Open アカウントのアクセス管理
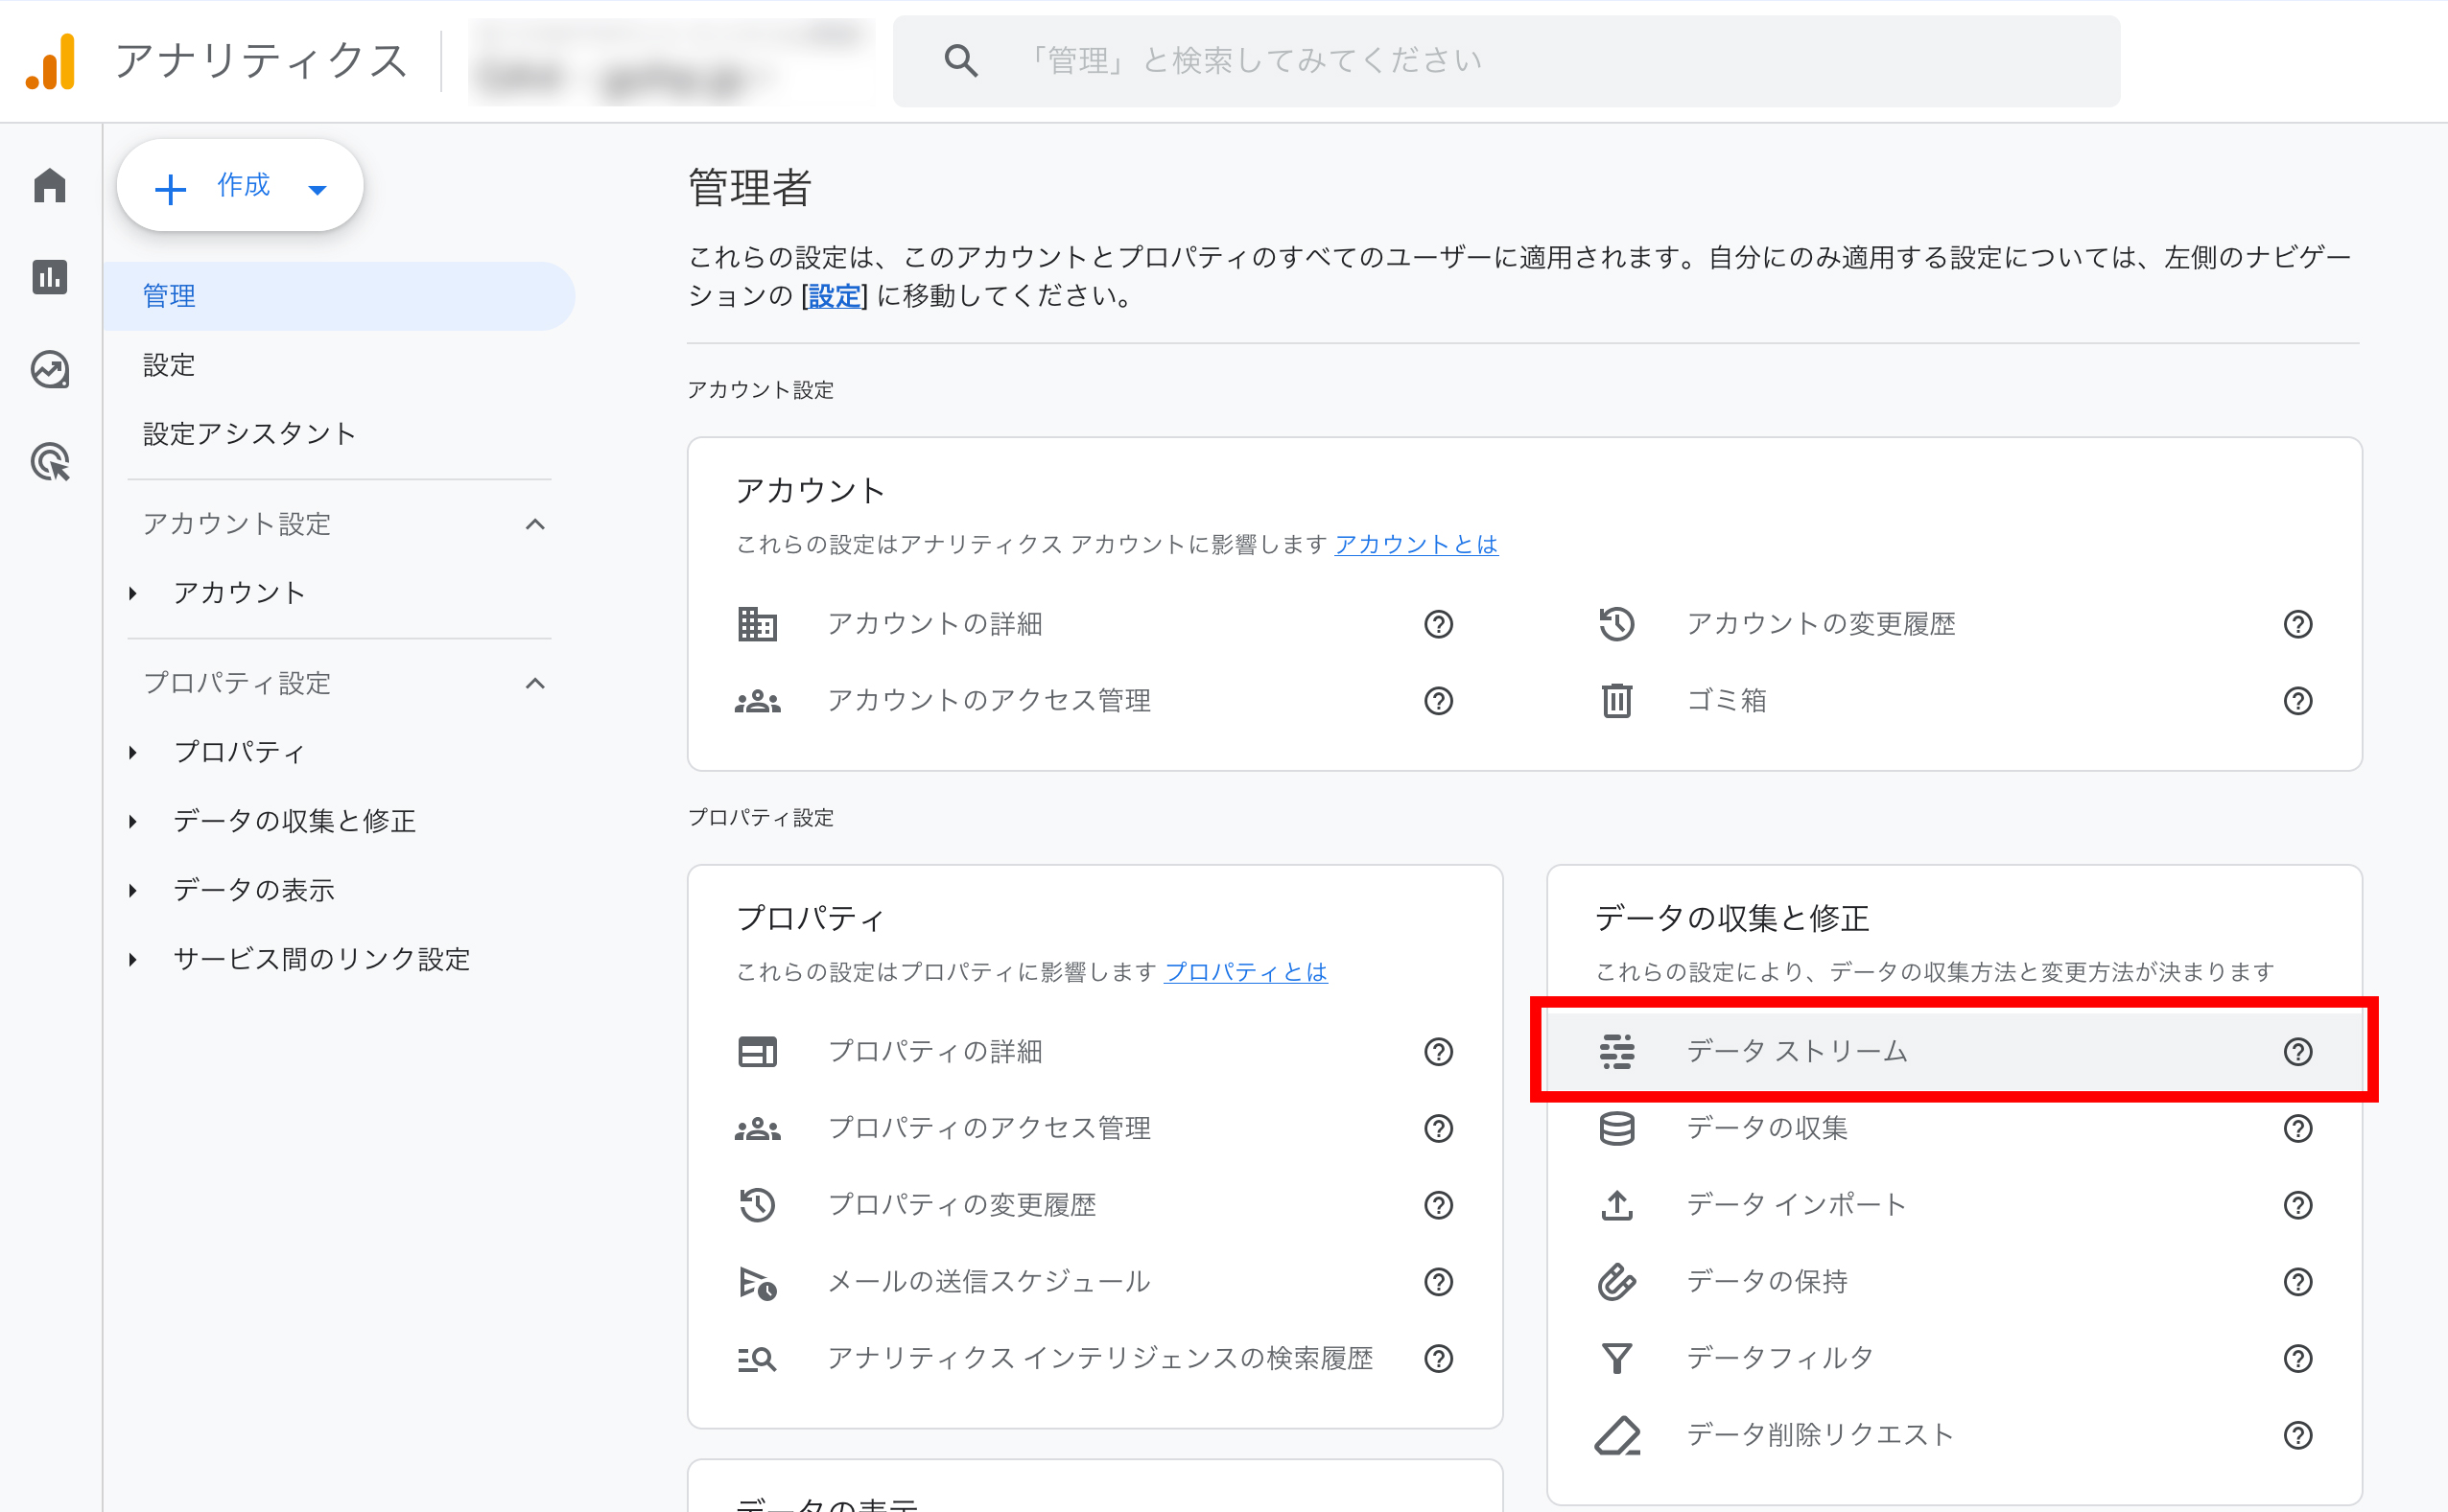This screenshot has width=2448, height=1512. pyautogui.click(x=990, y=700)
